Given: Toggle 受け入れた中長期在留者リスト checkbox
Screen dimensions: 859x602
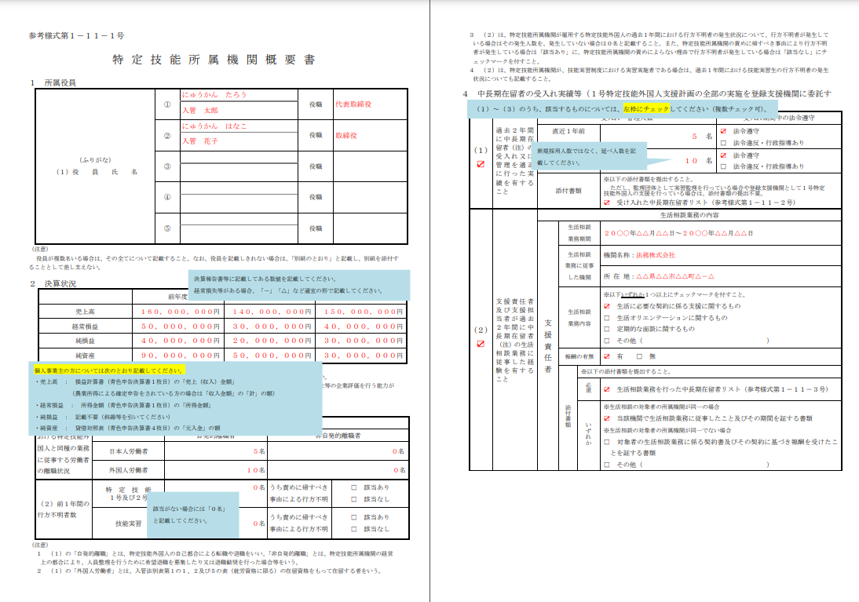Looking at the screenshot, I should point(606,202).
